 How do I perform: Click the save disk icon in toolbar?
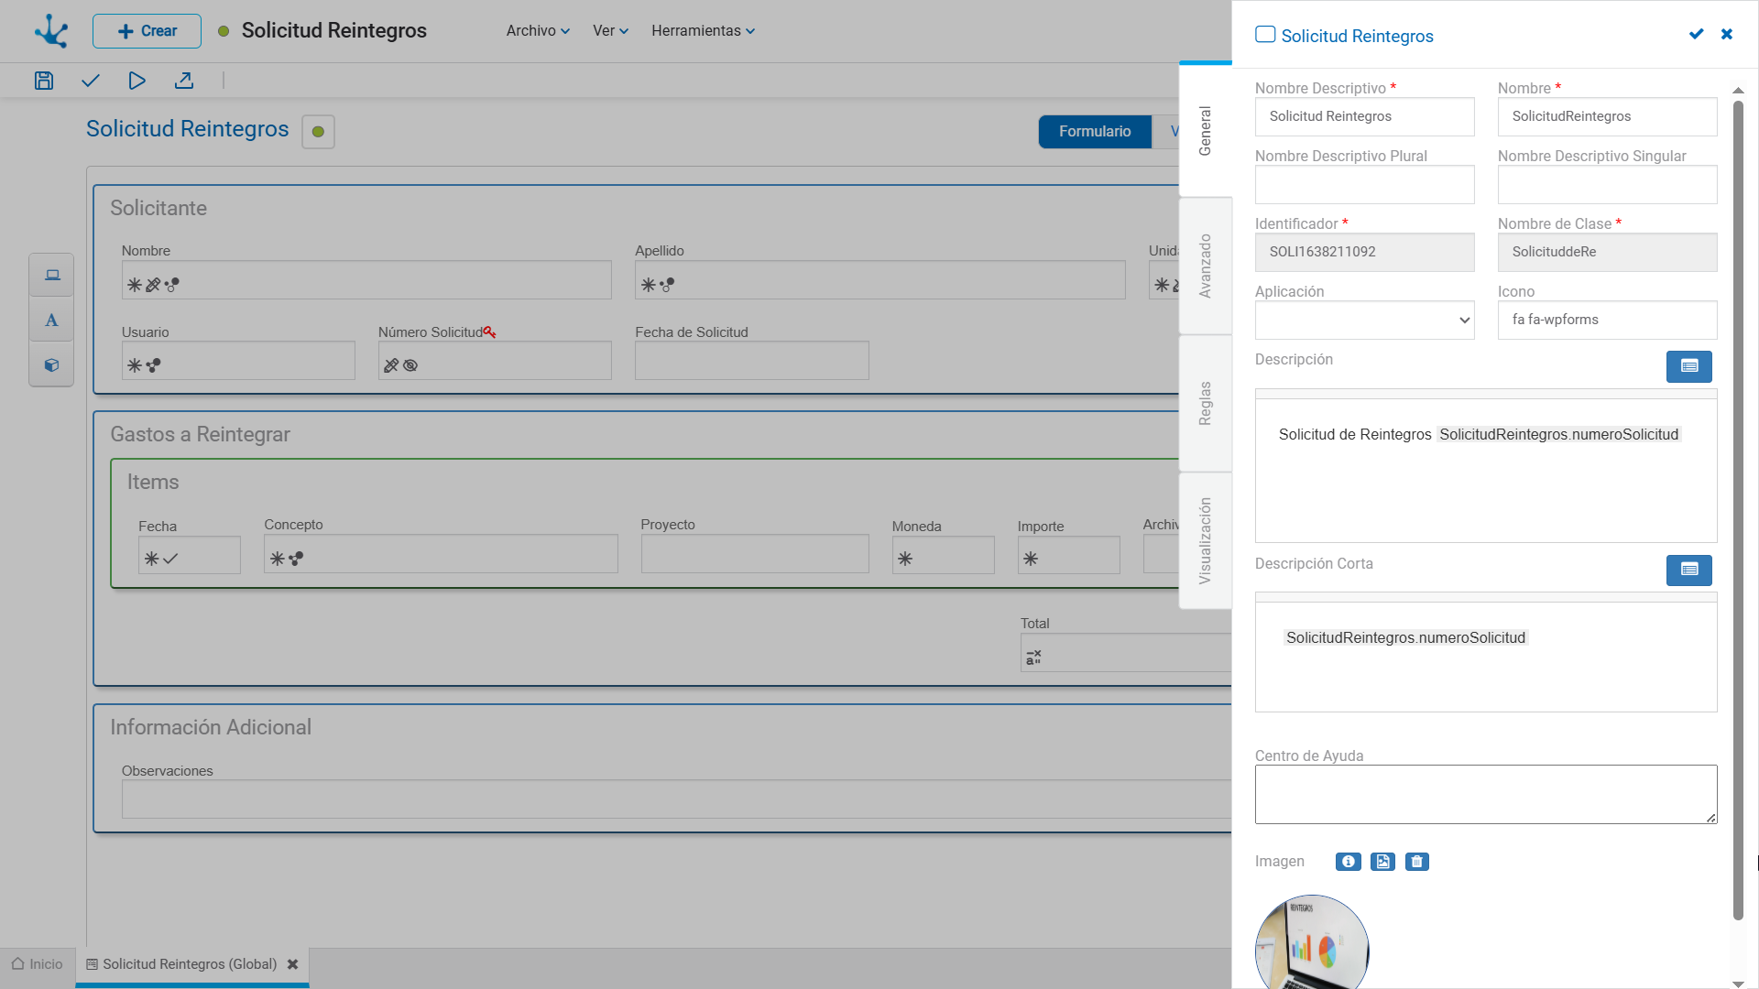point(44,81)
